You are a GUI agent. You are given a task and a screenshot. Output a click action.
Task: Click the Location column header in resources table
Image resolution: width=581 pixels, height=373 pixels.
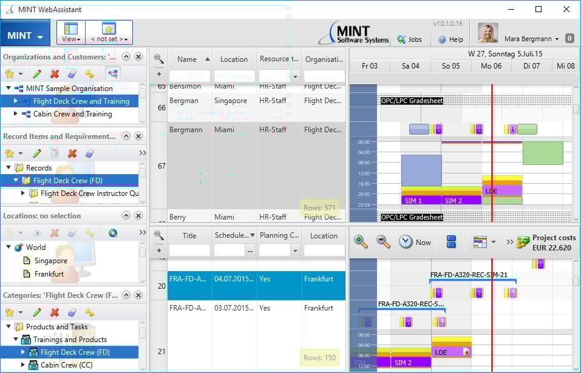click(x=234, y=59)
